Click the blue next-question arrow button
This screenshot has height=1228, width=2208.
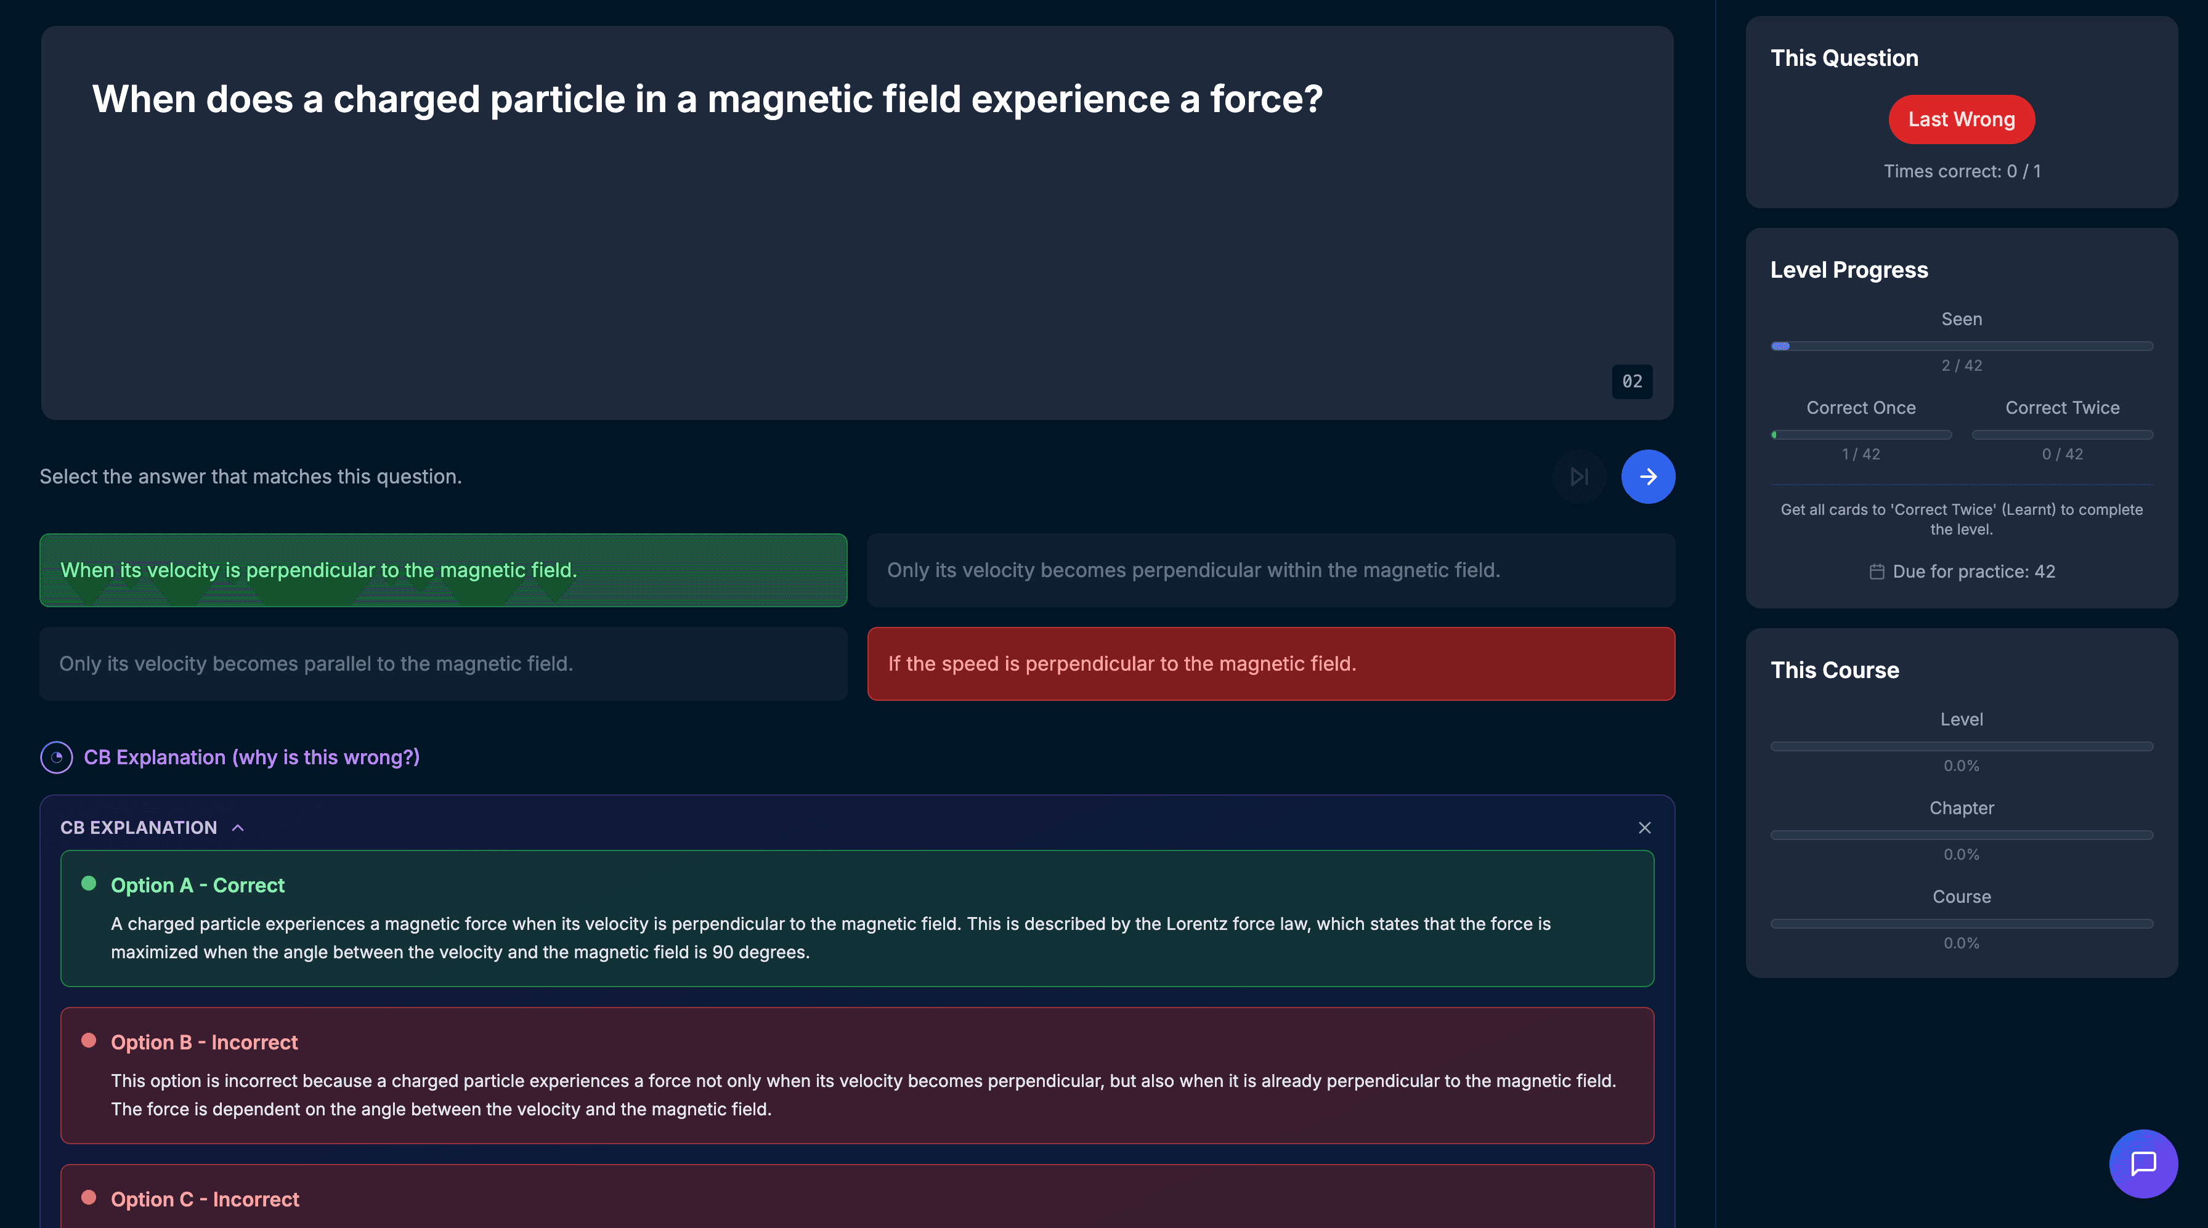coord(1647,477)
